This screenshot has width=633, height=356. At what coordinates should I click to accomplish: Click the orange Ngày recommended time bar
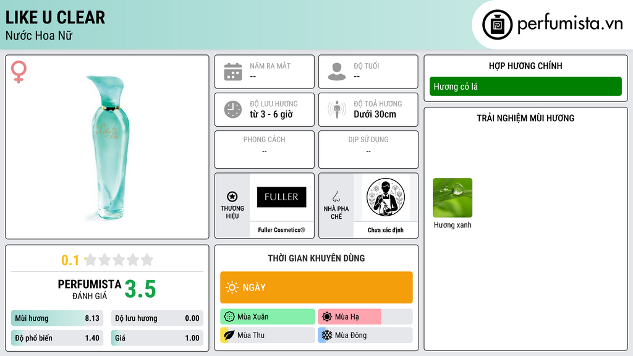[316, 287]
